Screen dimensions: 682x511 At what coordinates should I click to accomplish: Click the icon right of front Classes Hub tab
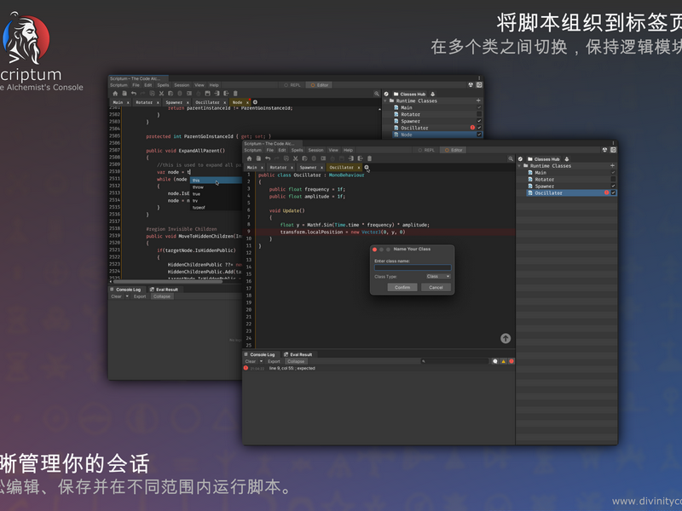(567, 159)
